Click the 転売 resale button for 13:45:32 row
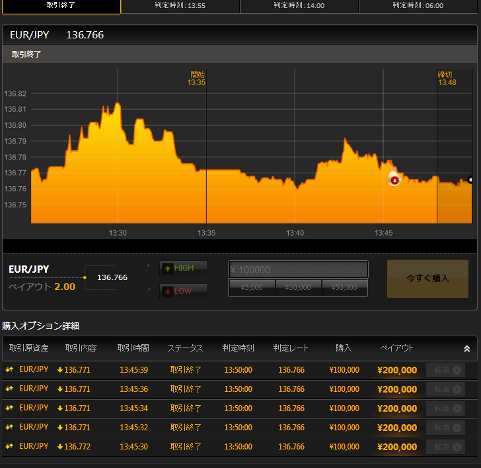 point(445,428)
